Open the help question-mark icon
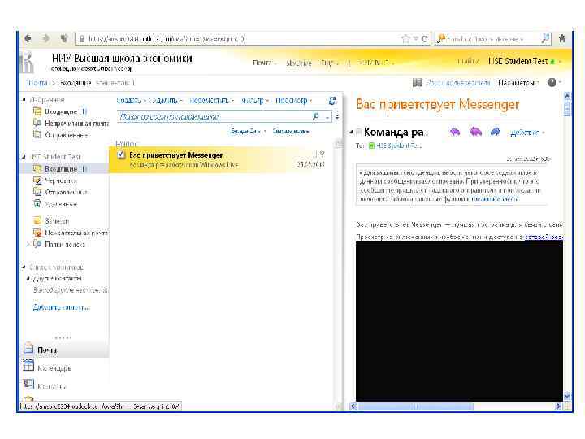The width and height of the screenshot is (585, 439). tap(552, 82)
